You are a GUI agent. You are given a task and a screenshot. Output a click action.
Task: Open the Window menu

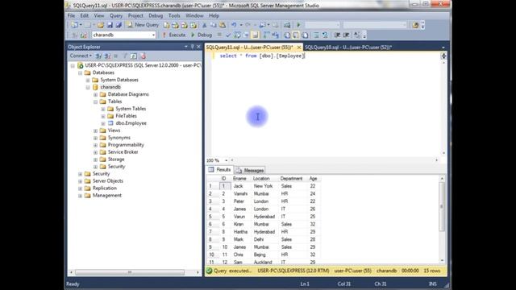click(x=194, y=15)
